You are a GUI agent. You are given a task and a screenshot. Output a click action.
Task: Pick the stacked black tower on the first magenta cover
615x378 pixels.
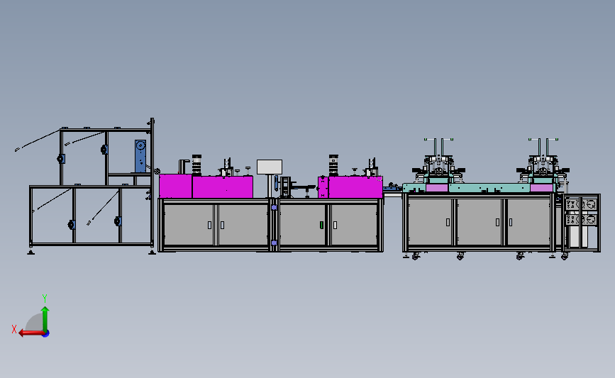[196, 165]
